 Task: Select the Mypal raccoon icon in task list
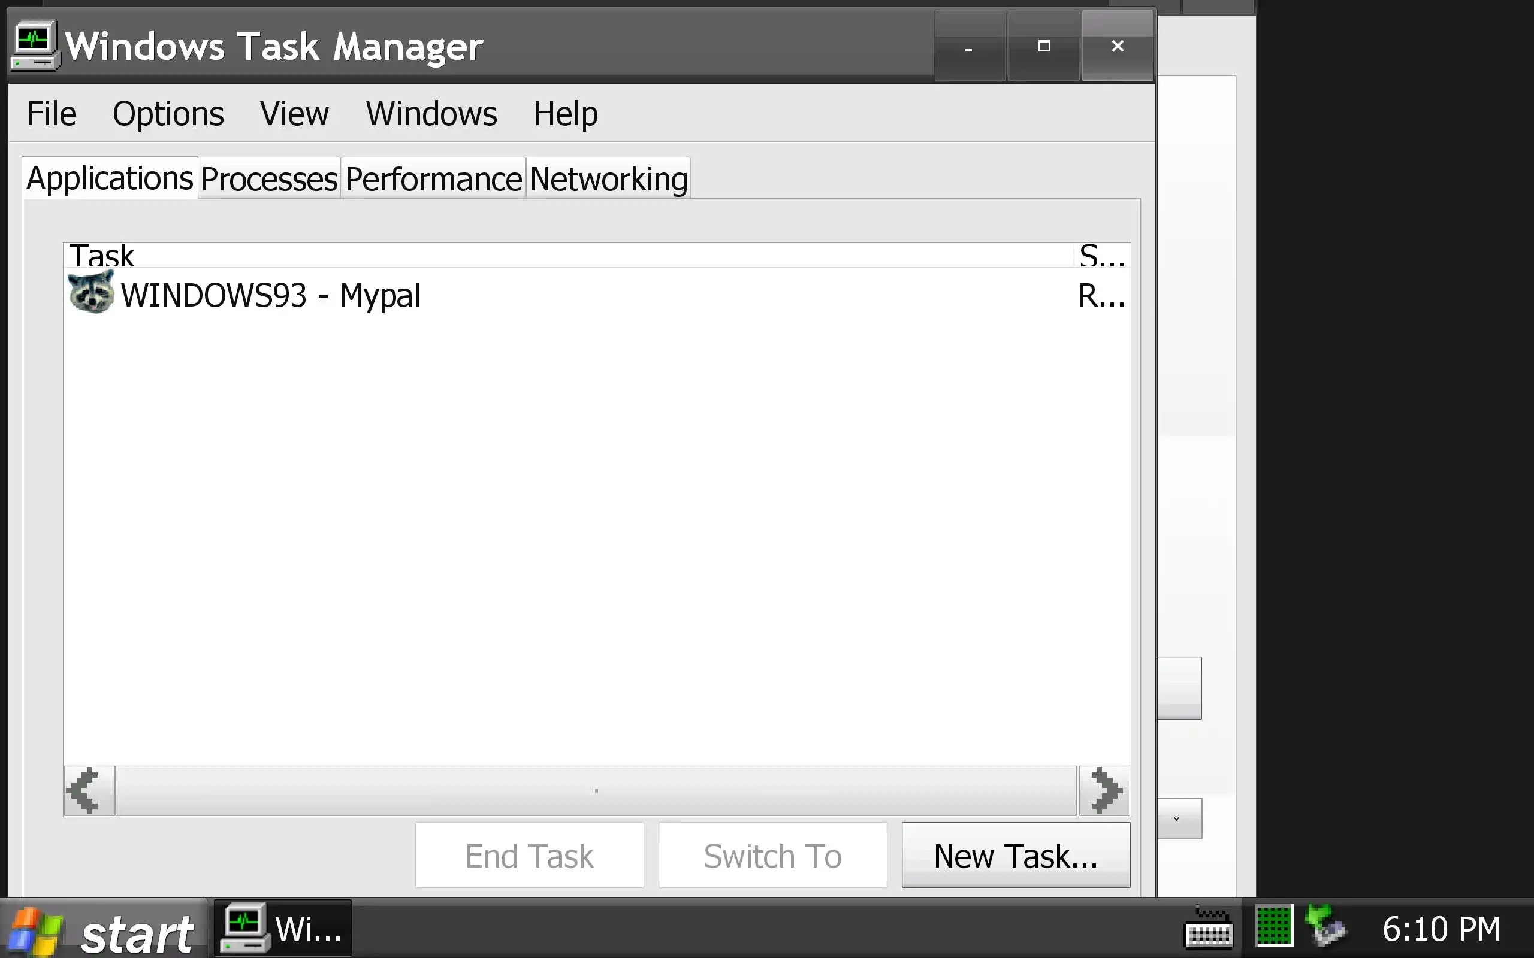pyautogui.click(x=91, y=292)
